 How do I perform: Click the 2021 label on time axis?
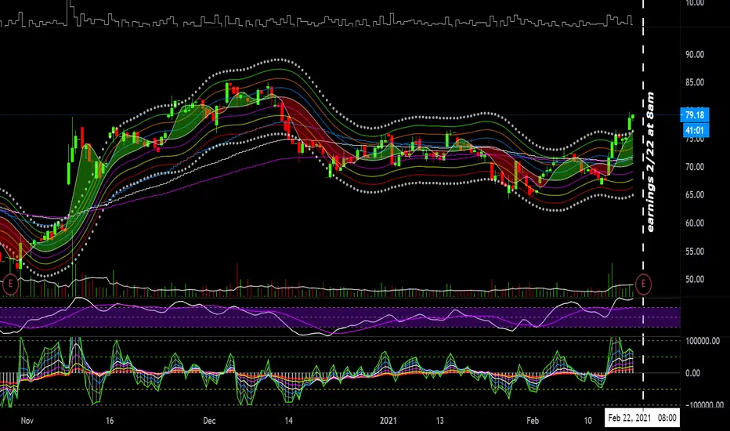[388, 421]
